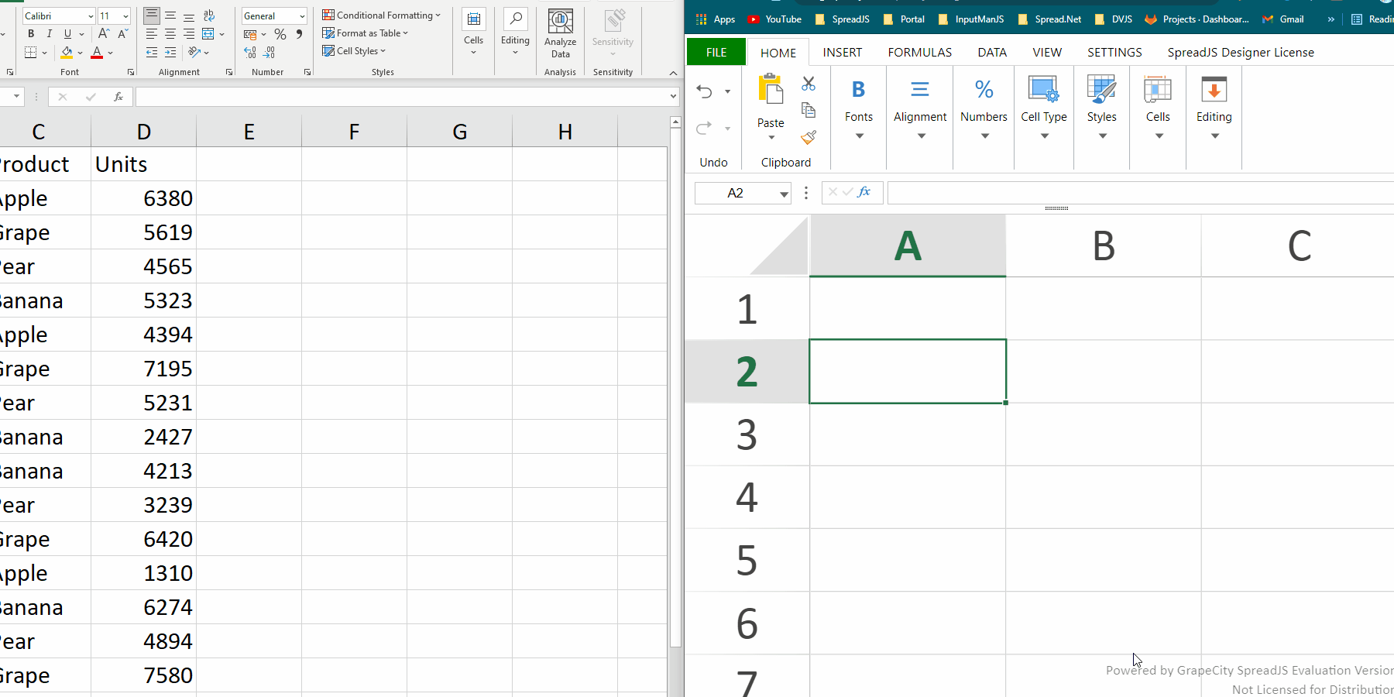The height and width of the screenshot is (697, 1394).
Task: Toggle Italic formatting in Excel ribbon
Action: click(50, 34)
